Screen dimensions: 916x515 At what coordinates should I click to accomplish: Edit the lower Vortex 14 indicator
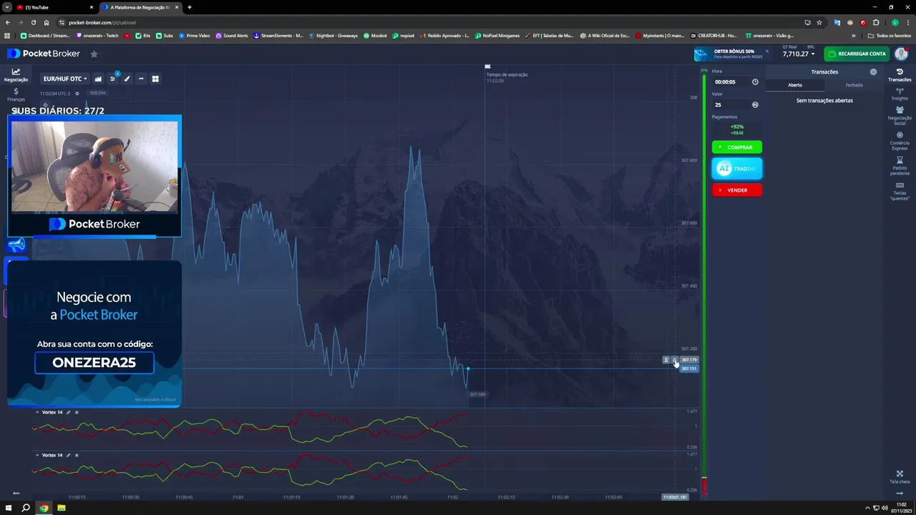click(x=69, y=455)
